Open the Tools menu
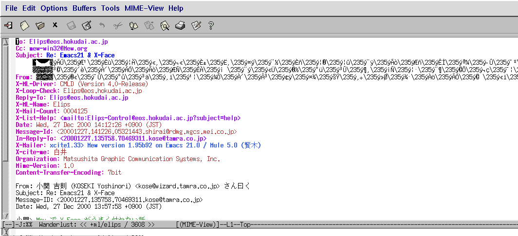 click(111, 8)
